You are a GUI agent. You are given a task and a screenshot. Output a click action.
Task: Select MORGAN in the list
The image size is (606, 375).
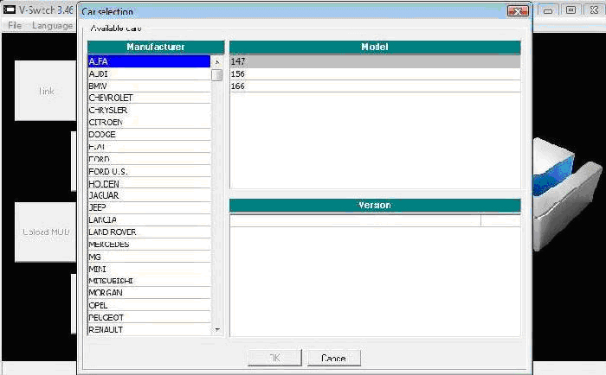(149, 293)
